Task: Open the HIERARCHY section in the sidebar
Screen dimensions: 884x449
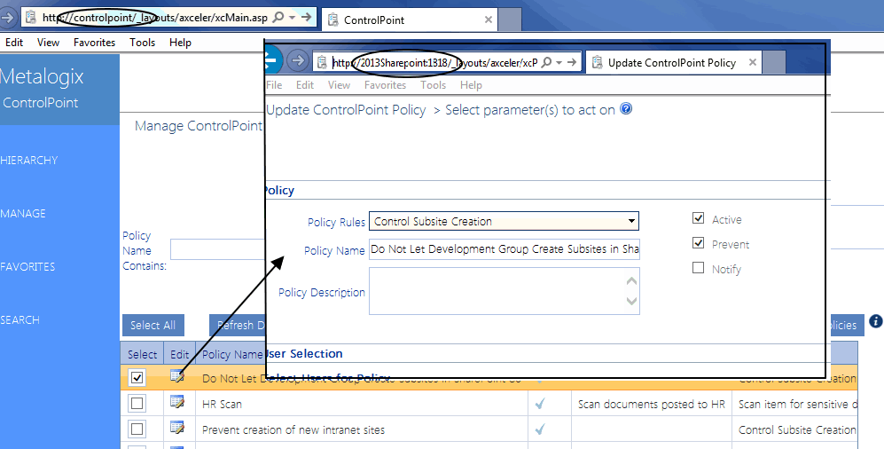Action: (28, 161)
